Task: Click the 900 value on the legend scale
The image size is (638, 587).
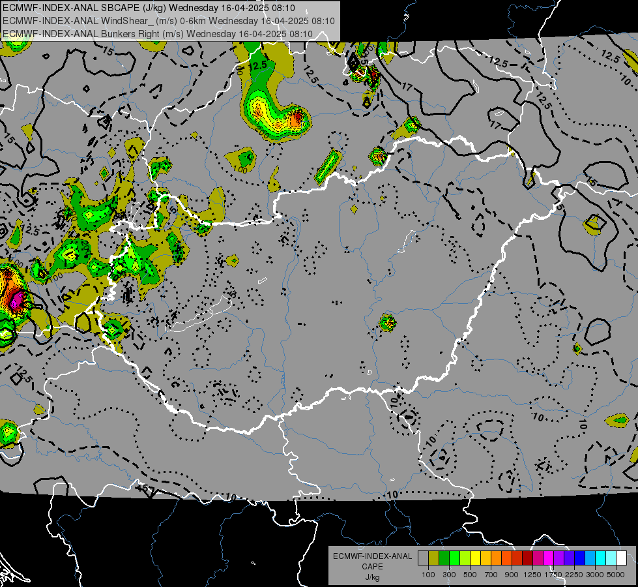Action: pos(512,575)
